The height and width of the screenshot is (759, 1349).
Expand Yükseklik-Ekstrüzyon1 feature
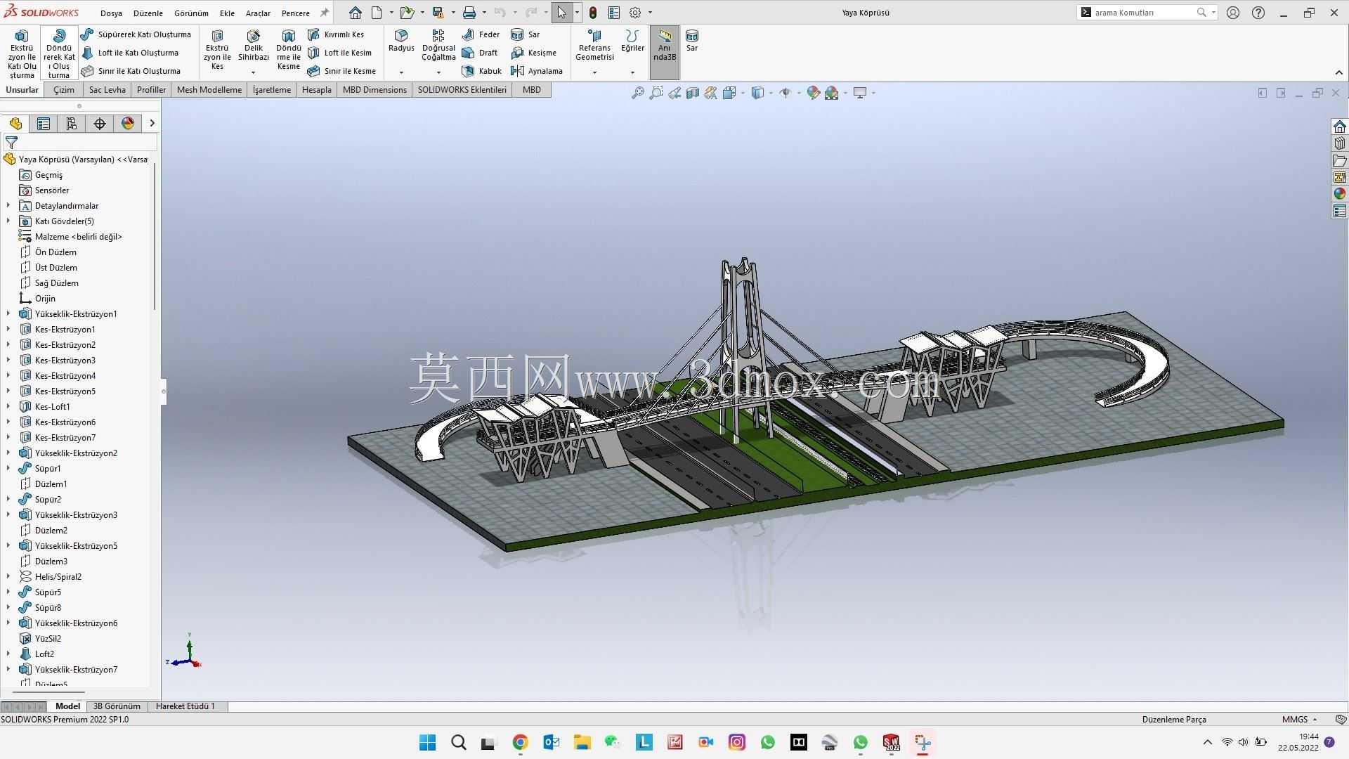tap(8, 314)
